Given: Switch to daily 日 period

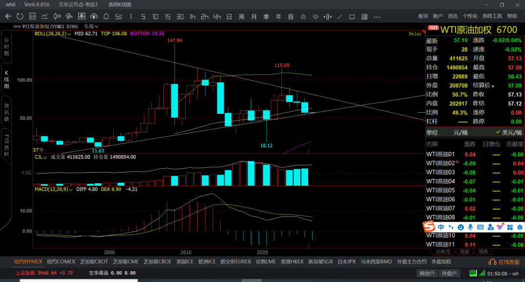Looking at the screenshot, I should (229, 17).
